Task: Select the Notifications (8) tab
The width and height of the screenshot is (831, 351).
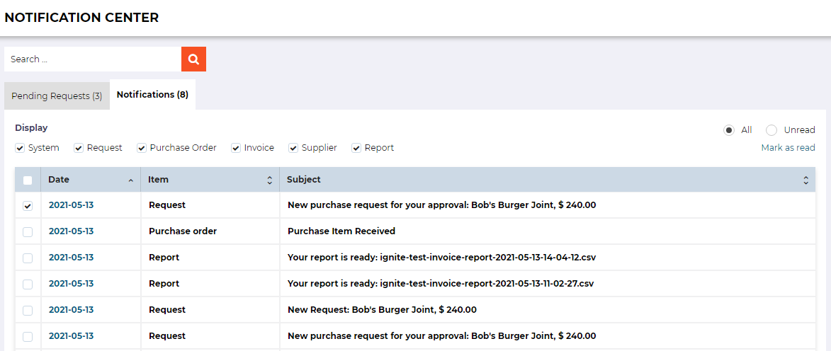Action: click(152, 95)
